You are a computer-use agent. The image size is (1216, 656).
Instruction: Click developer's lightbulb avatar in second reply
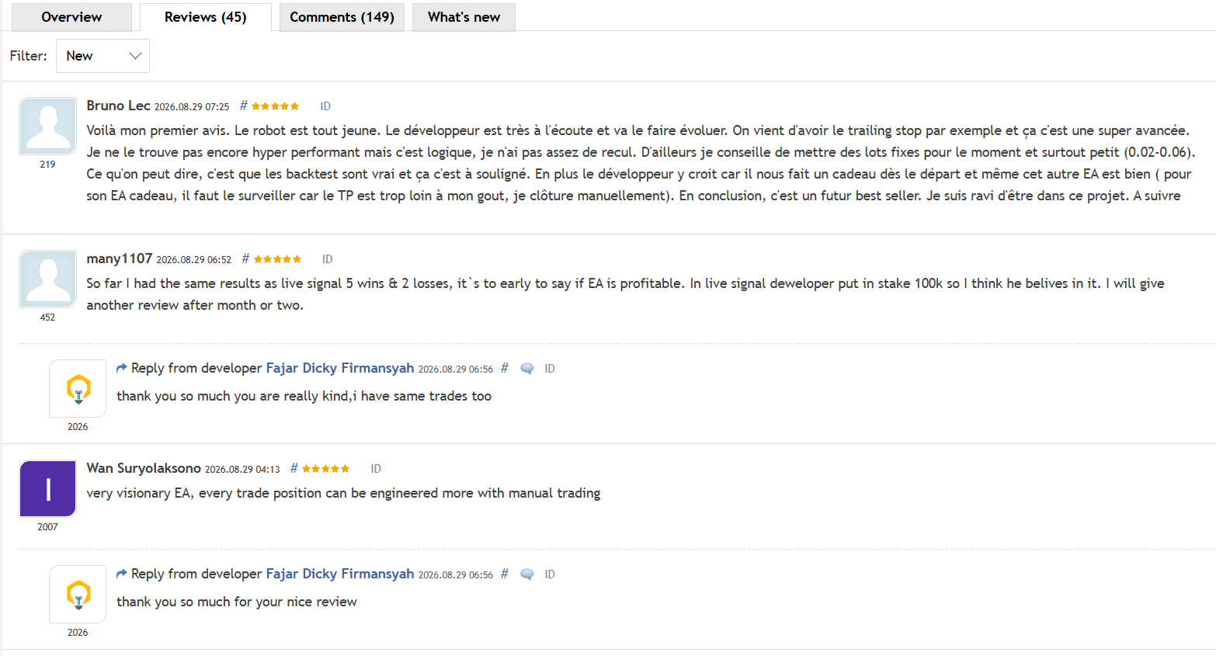click(78, 594)
